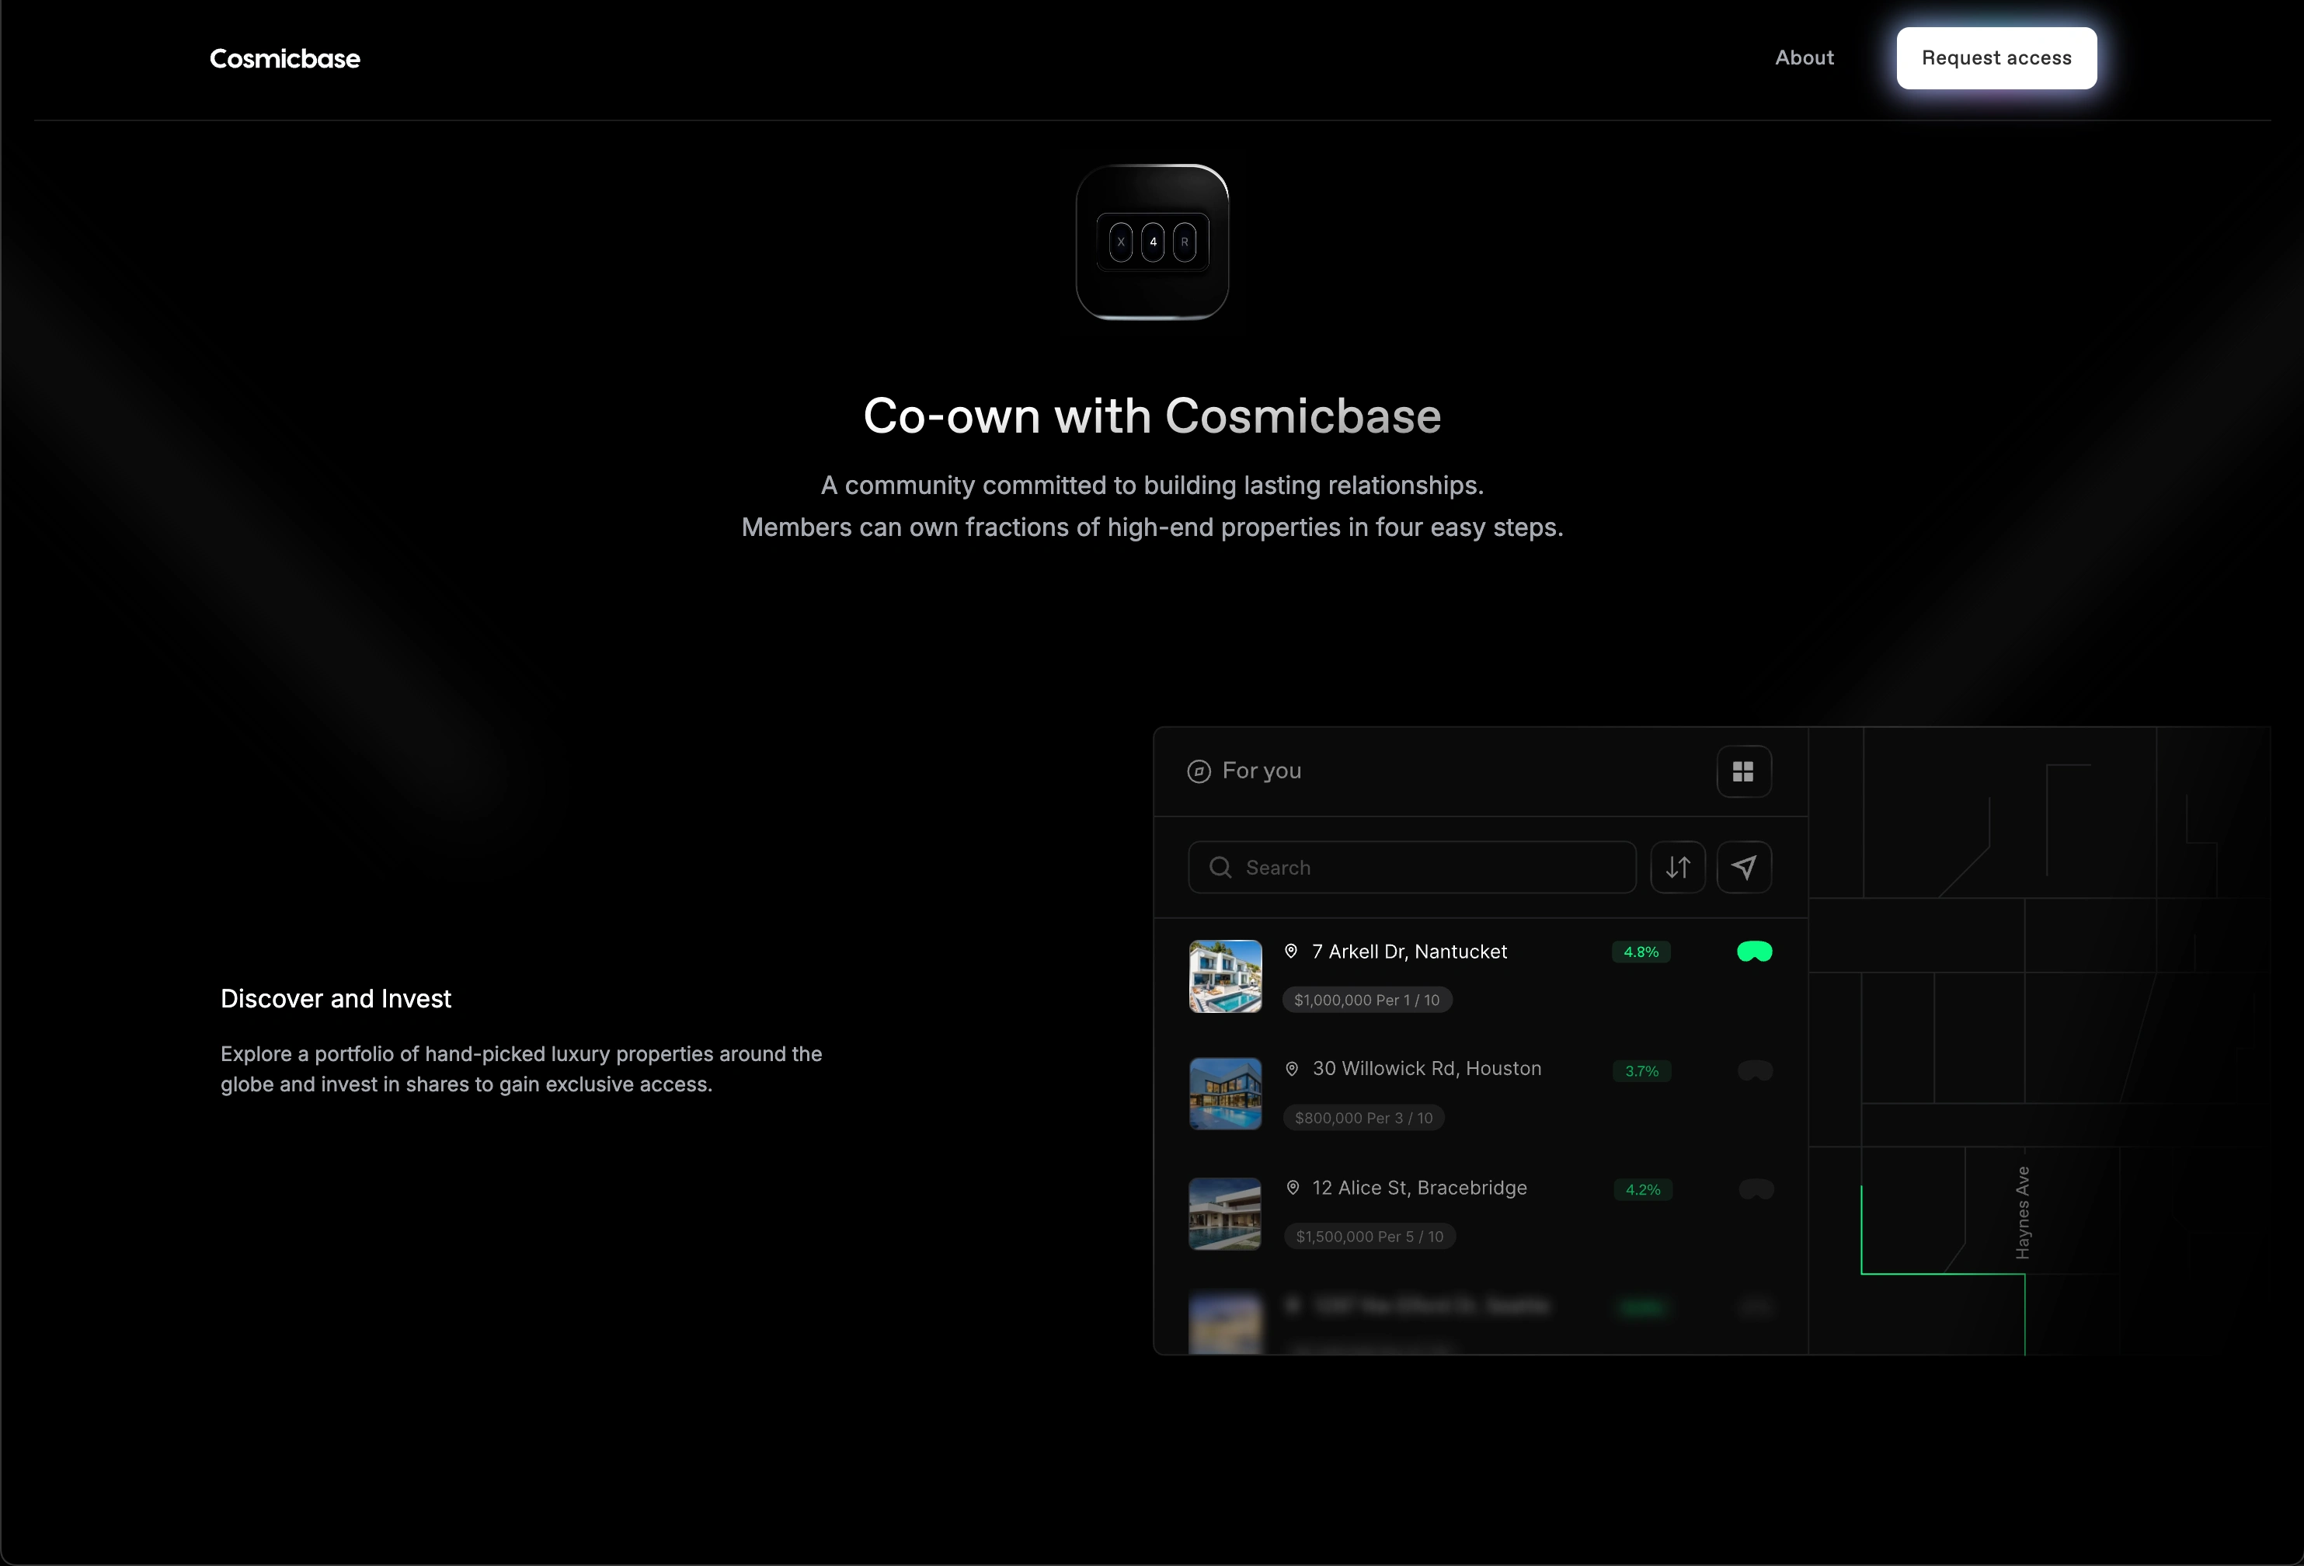2304x1566 pixels.
Task: Click the pin icon for 30 Willowick Rd
Action: 1292,1068
